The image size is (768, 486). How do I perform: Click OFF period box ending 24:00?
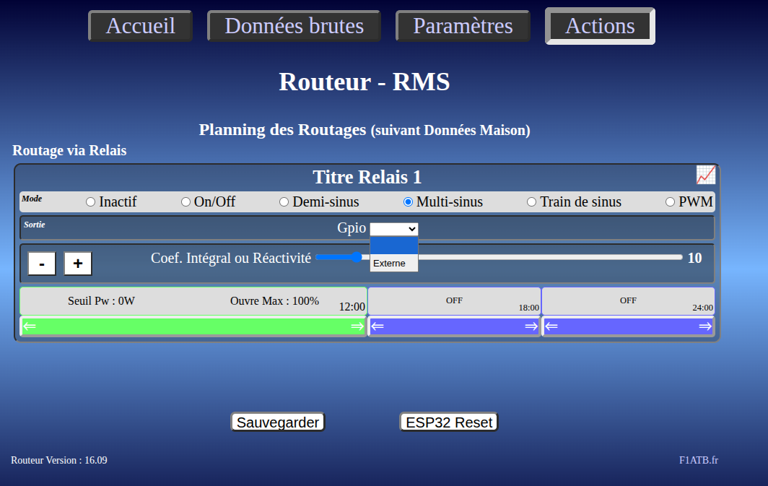(x=628, y=301)
